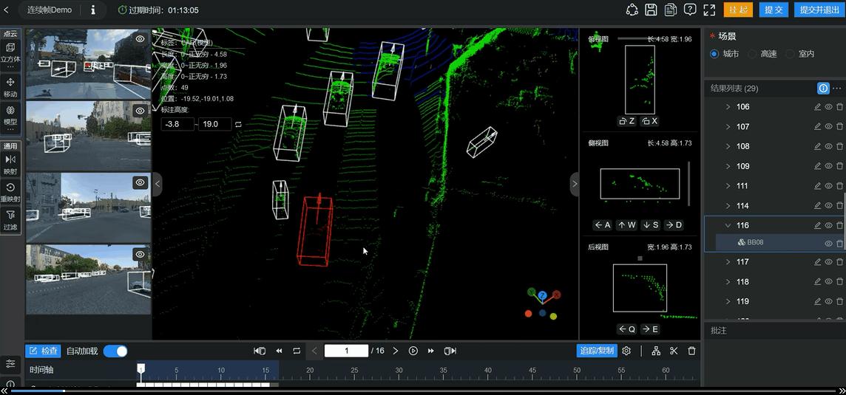Nudge box with the Q left button

pyautogui.click(x=627, y=329)
